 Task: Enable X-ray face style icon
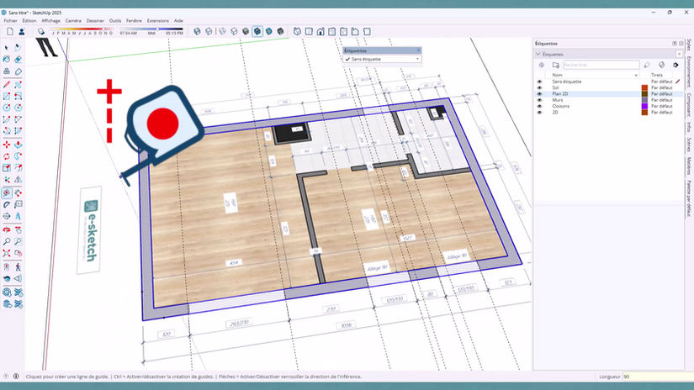pos(198,31)
